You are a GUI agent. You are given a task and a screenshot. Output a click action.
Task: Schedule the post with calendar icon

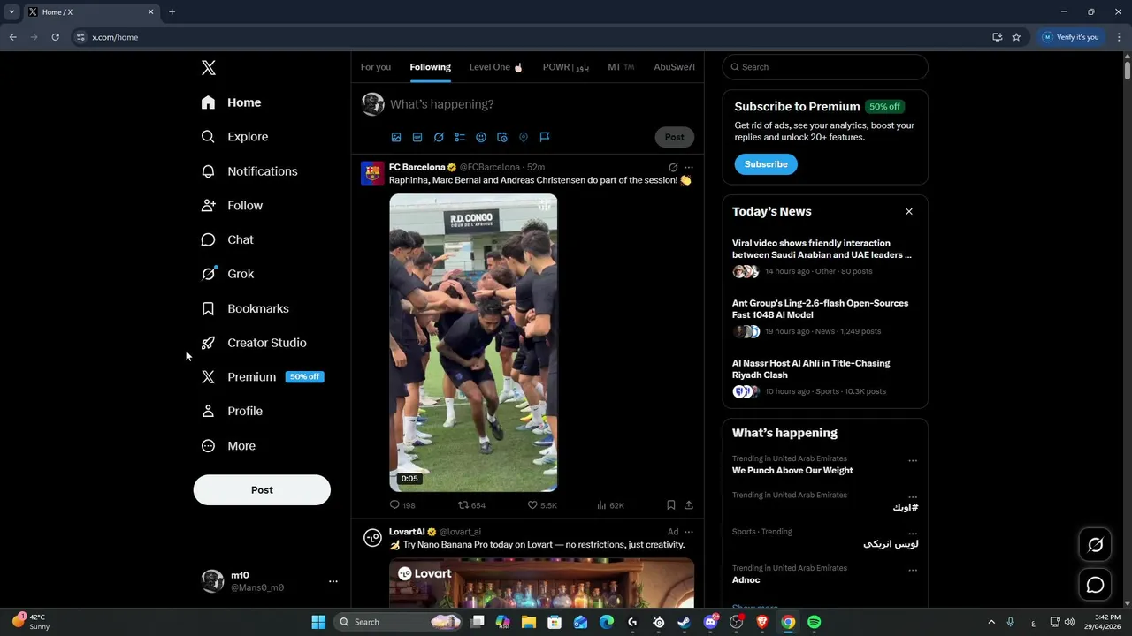[502, 137]
